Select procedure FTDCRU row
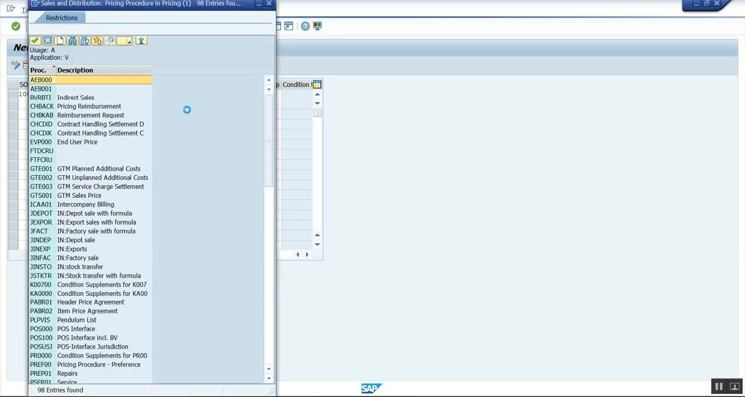The width and height of the screenshot is (745, 397). [x=91, y=151]
